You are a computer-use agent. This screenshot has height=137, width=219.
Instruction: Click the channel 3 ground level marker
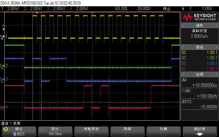[x=2, y=80]
